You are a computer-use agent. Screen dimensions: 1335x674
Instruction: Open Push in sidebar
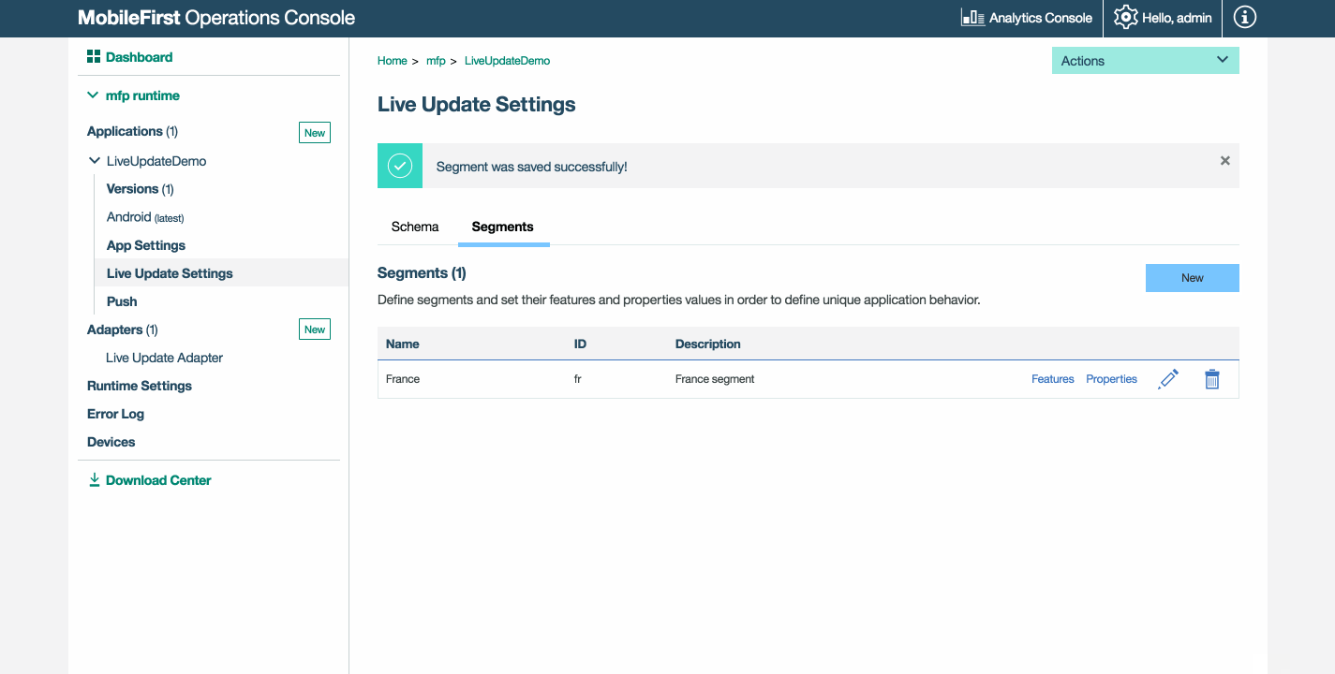pyautogui.click(x=122, y=301)
